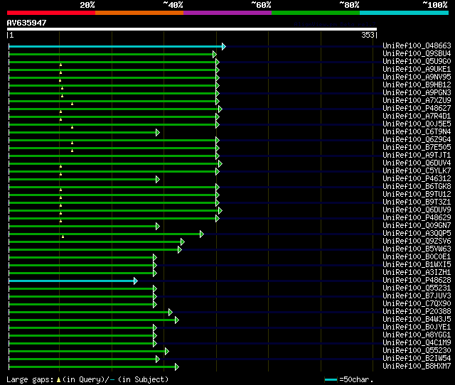The width and height of the screenshot is (455, 385).
Task: Click the yellow gap marker on the UniRef100_Q5U9G0 row
Action: click(x=60, y=65)
